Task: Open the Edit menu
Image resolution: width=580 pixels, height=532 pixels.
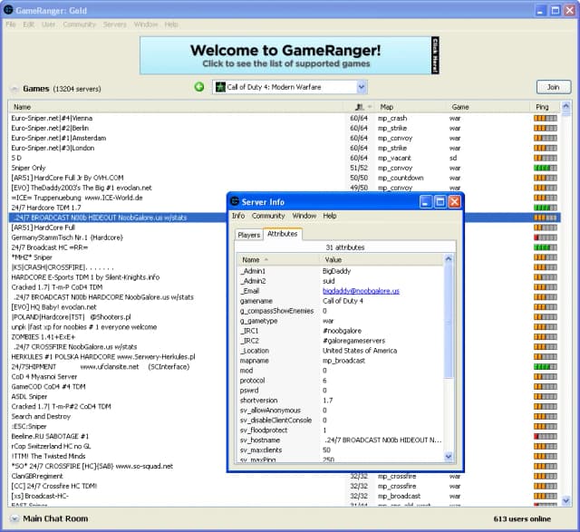Action: tap(28, 24)
